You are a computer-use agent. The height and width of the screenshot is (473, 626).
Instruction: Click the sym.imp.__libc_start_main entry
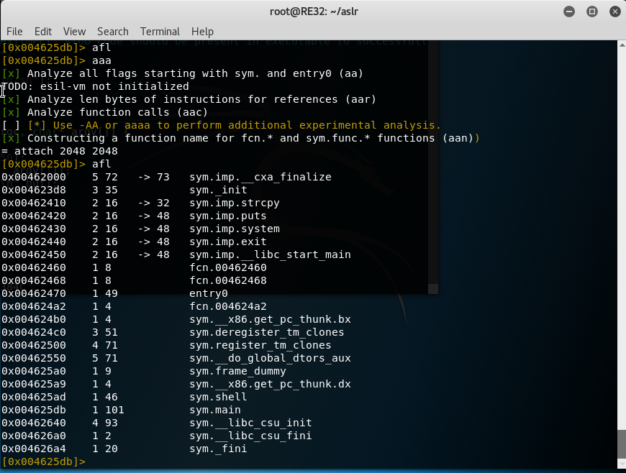pos(270,254)
